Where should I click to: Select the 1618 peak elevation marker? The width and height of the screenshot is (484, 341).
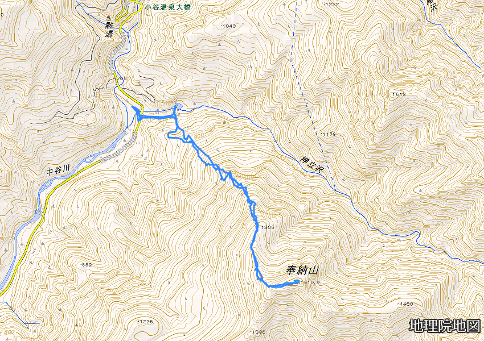coord(398,94)
